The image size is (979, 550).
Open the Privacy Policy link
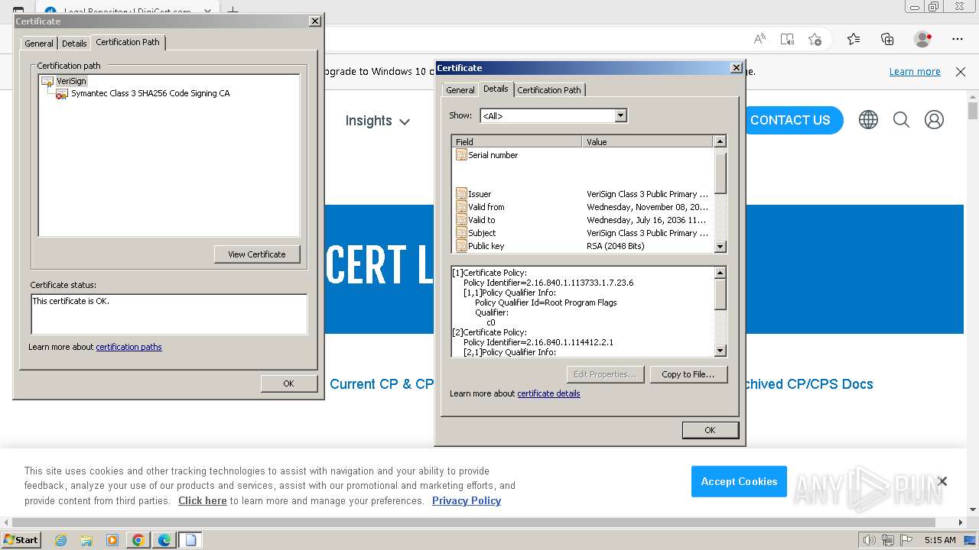467,501
